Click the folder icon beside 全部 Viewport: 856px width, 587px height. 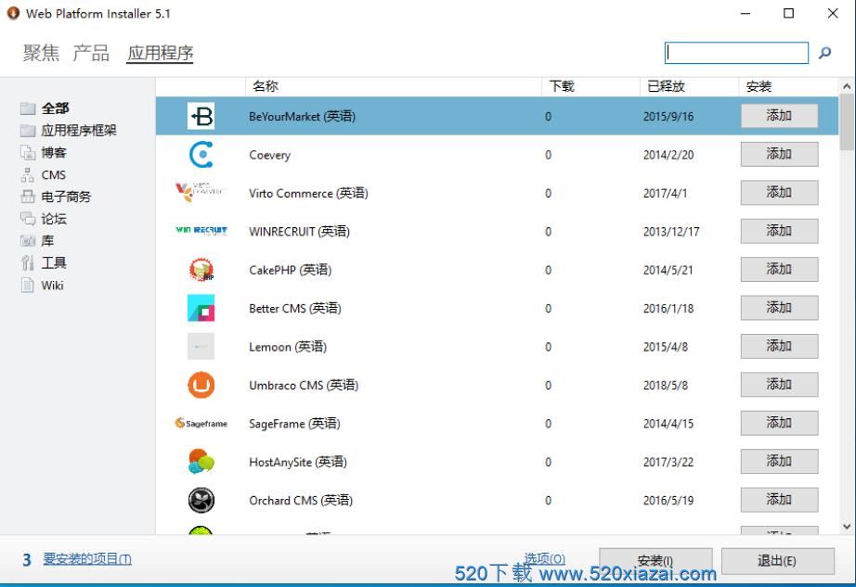point(28,108)
